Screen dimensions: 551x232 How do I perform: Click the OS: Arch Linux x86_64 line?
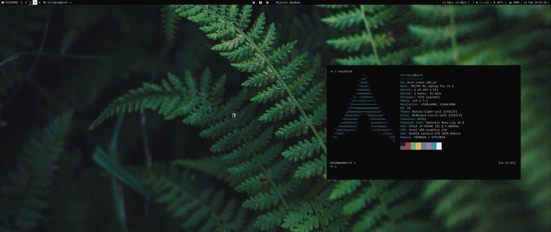(418, 82)
